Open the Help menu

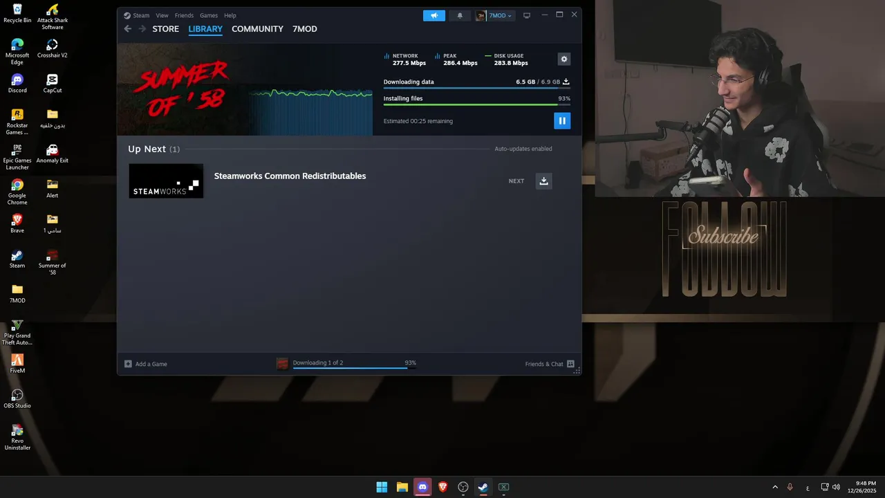(x=230, y=15)
